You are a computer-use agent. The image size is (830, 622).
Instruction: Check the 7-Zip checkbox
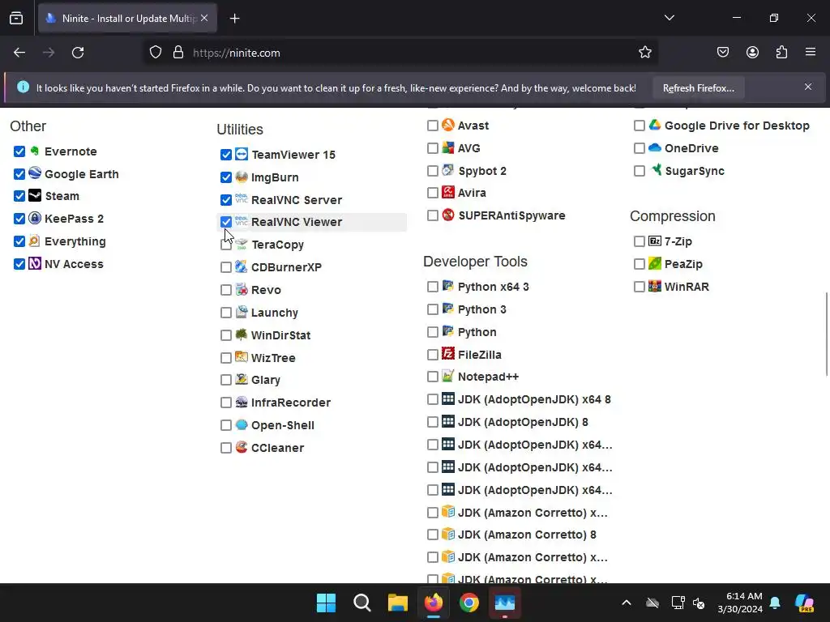[640, 241]
